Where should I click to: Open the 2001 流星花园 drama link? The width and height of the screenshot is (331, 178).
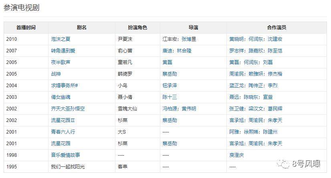tap(61, 144)
